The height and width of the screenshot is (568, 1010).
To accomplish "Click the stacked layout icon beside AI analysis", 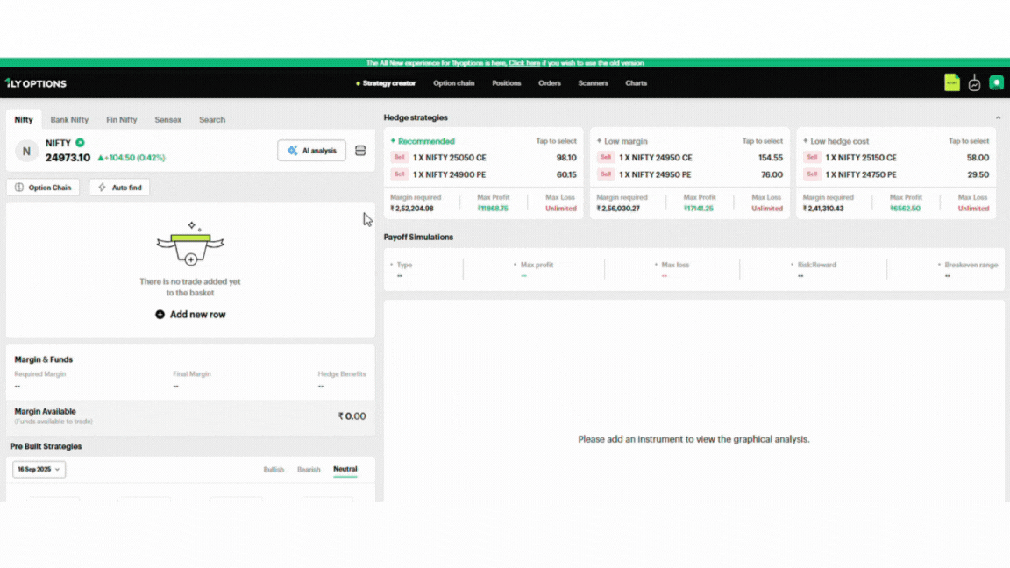I will (360, 151).
